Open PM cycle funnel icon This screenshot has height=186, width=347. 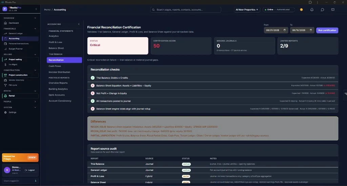pyautogui.click(x=5, y=85)
